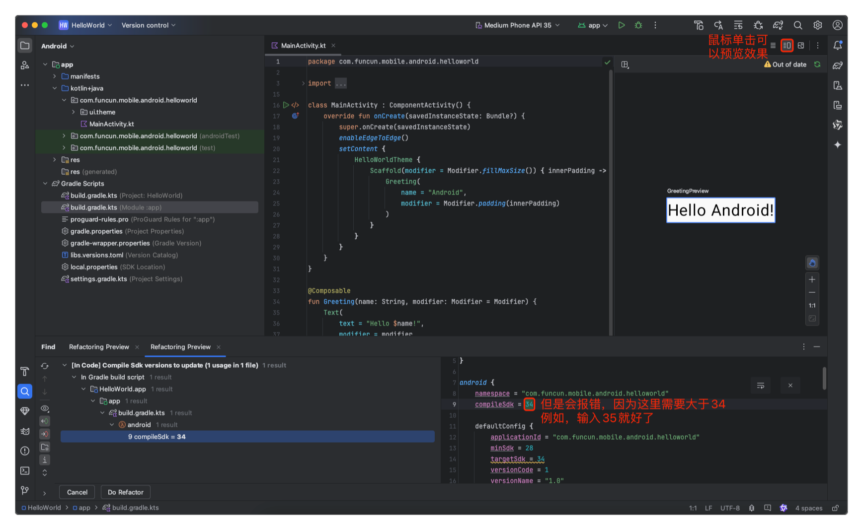Switch editor to Design-only view
Viewport: 863px width, 530px height.
(x=801, y=46)
